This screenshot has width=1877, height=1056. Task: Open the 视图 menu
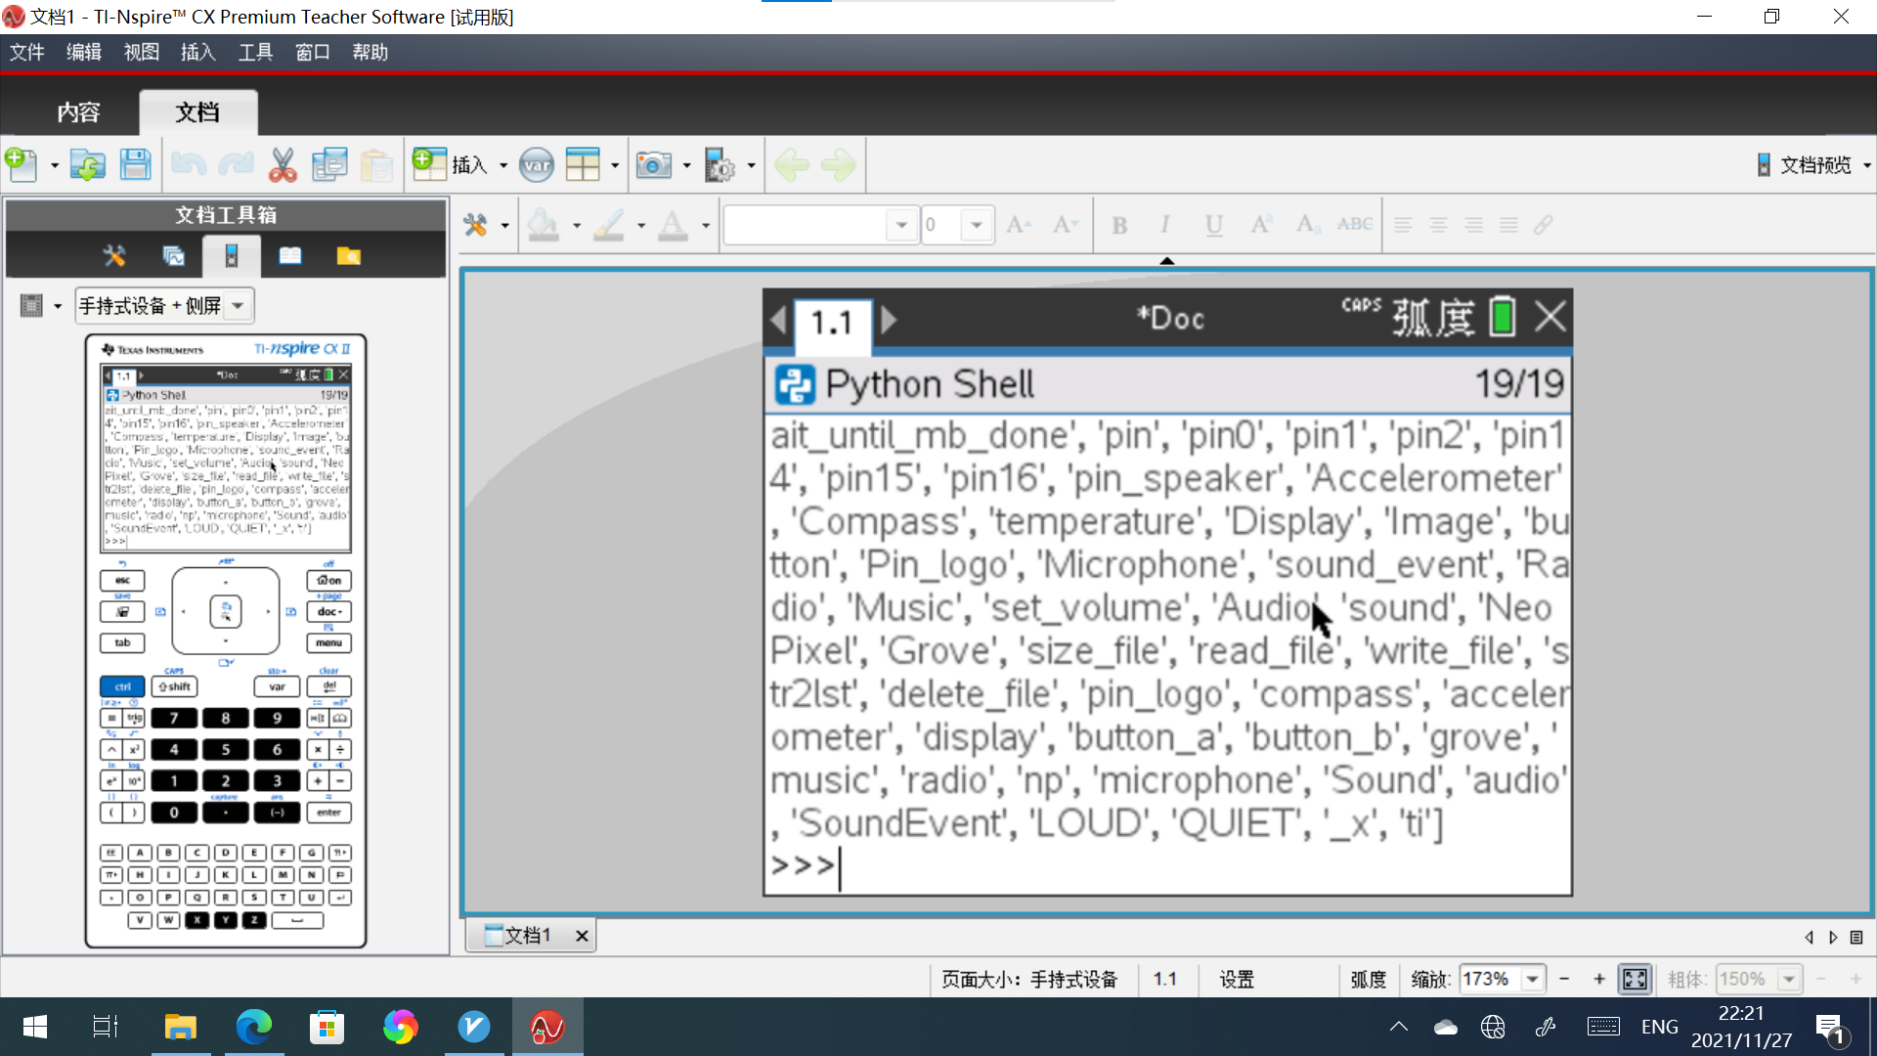(142, 52)
